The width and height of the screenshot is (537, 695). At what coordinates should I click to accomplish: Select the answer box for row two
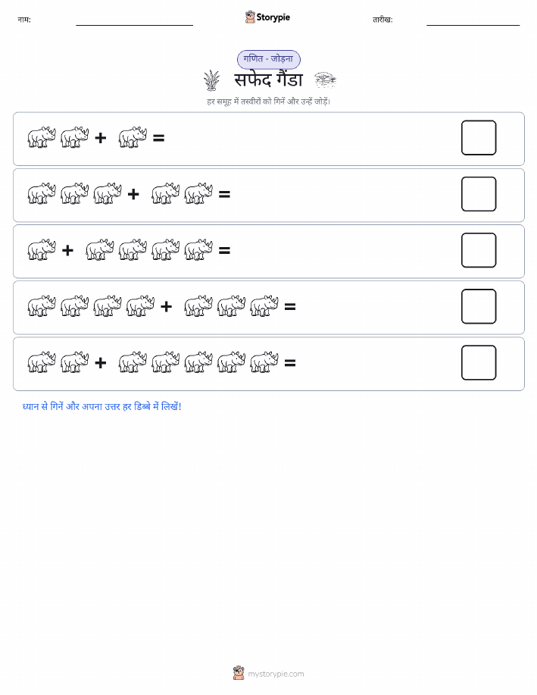(x=479, y=194)
